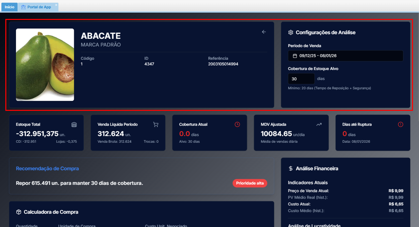Close the Portal de App tab
Viewport: 419px width, 227px height.
pyautogui.click(x=56, y=5)
